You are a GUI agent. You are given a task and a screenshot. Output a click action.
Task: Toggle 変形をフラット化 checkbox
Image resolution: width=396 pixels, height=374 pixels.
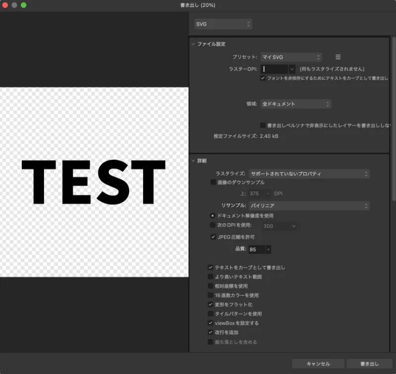(x=210, y=304)
